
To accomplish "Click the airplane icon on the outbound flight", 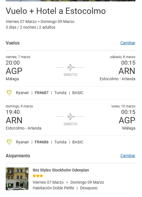I will pos(71,67).
